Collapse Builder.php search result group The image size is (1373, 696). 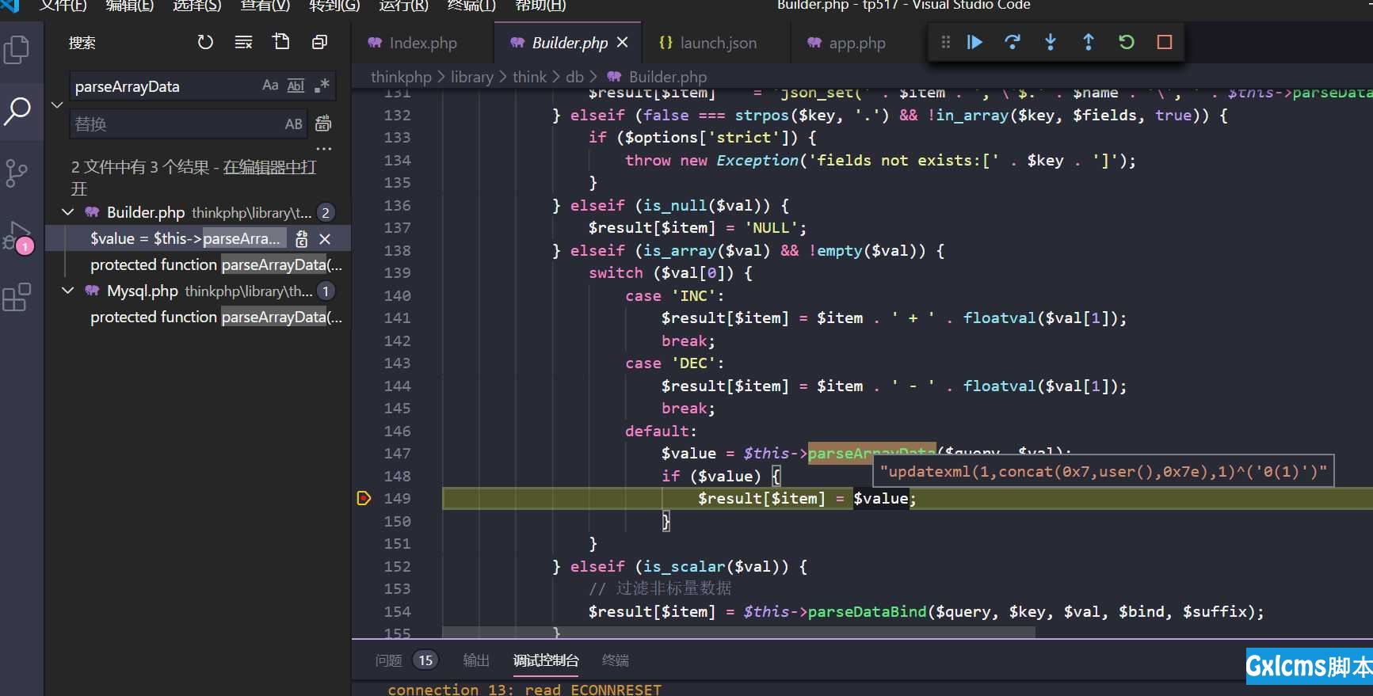coord(68,212)
